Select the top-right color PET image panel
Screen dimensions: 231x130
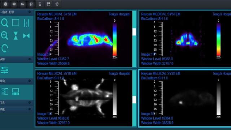pyautogui.click(x=185, y=39)
